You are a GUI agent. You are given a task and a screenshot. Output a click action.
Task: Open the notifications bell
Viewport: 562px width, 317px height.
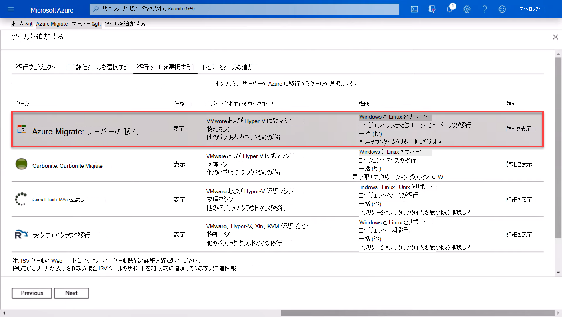450,9
